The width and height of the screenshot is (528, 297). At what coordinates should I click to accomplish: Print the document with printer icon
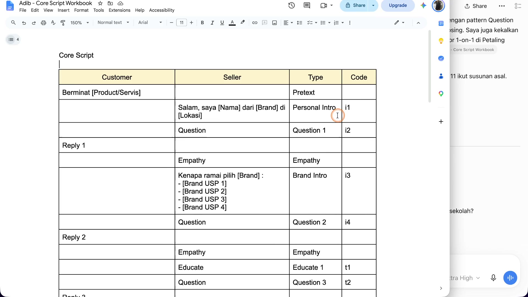(43, 23)
